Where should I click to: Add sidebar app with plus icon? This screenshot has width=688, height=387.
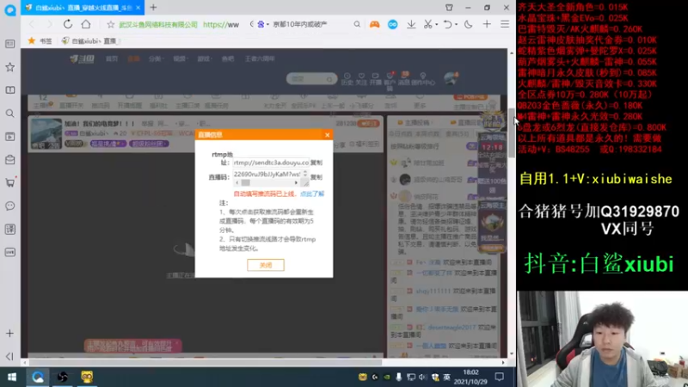pyautogui.click(x=9, y=334)
